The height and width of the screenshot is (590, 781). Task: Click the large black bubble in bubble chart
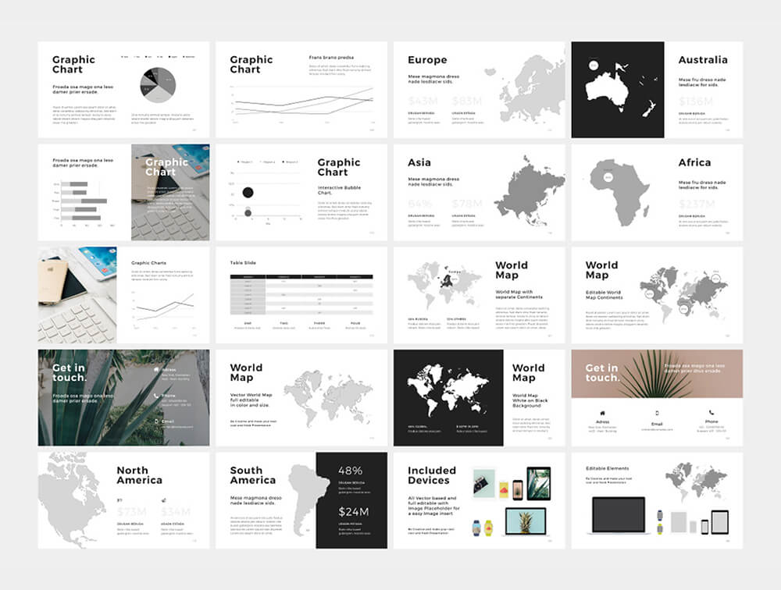pyautogui.click(x=248, y=192)
